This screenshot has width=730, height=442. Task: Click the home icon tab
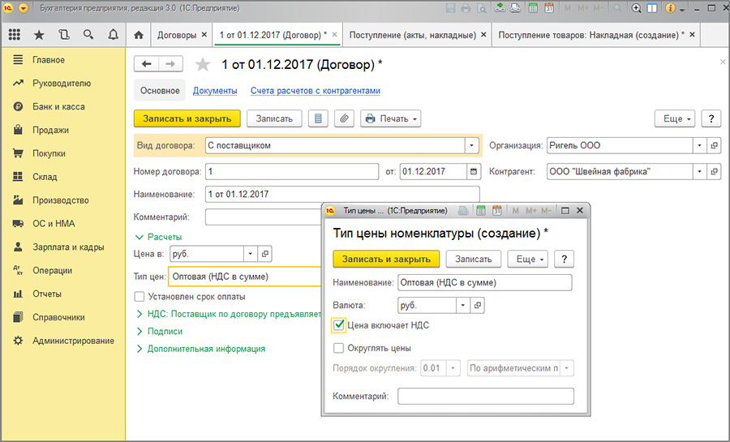139,36
